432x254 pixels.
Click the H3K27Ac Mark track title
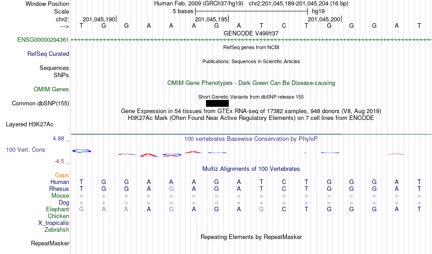tap(251, 118)
